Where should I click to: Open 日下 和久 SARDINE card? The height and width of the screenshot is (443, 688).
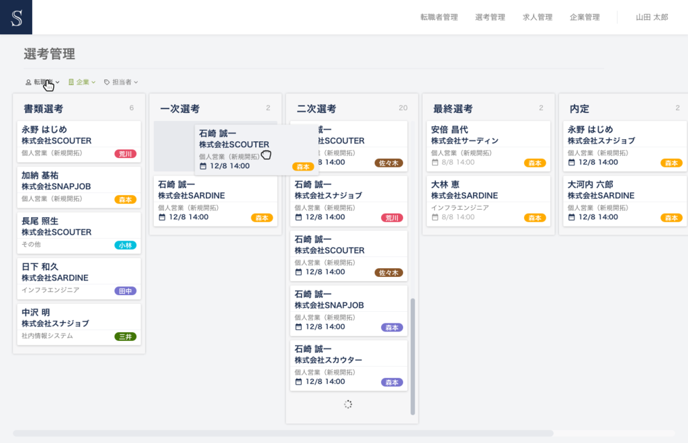[79, 278]
